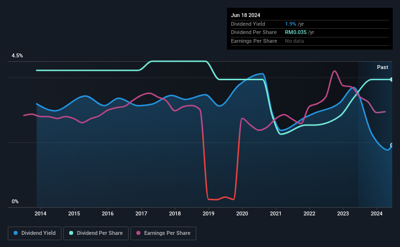This screenshot has height=247, width=400.
Task: Click the tooltip's Earnings Per Share row label
Action: (254, 41)
